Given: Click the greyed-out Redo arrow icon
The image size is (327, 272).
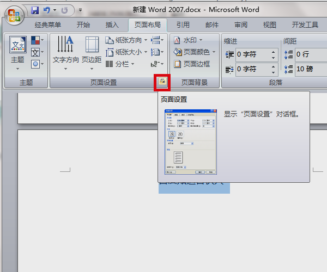Looking at the screenshot, I should coord(64,10).
